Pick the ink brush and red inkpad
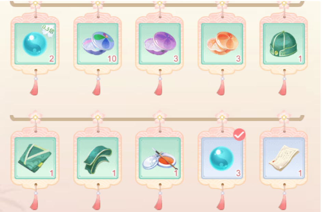The image size is (322, 212). pyautogui.click(x=160, y=158)
